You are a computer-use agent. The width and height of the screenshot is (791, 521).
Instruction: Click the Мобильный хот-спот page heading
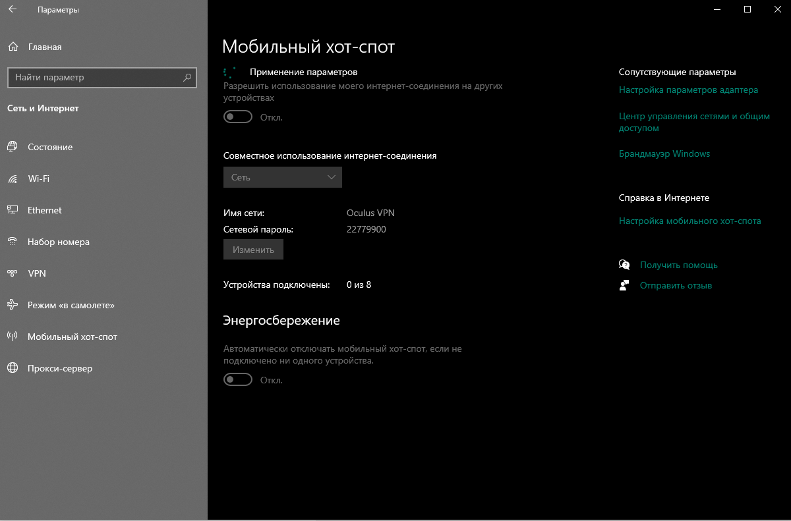coord(308,47)
